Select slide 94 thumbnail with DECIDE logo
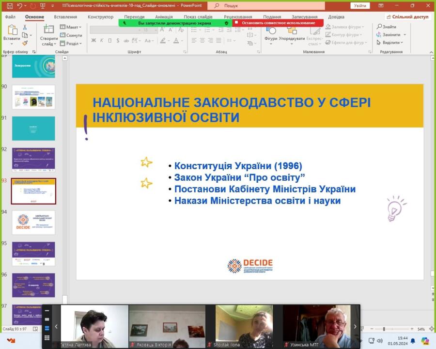The image size is (436, 349). [x=33, y=222]
